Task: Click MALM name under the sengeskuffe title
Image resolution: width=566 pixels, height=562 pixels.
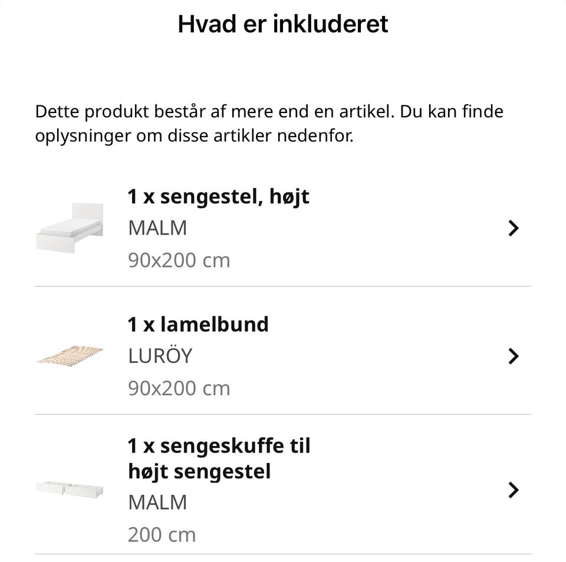Action: pyautogui.click(x=157, y=503)
